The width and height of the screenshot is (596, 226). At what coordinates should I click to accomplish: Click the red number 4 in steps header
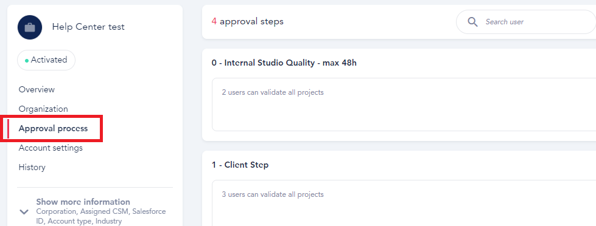[214, 22]
